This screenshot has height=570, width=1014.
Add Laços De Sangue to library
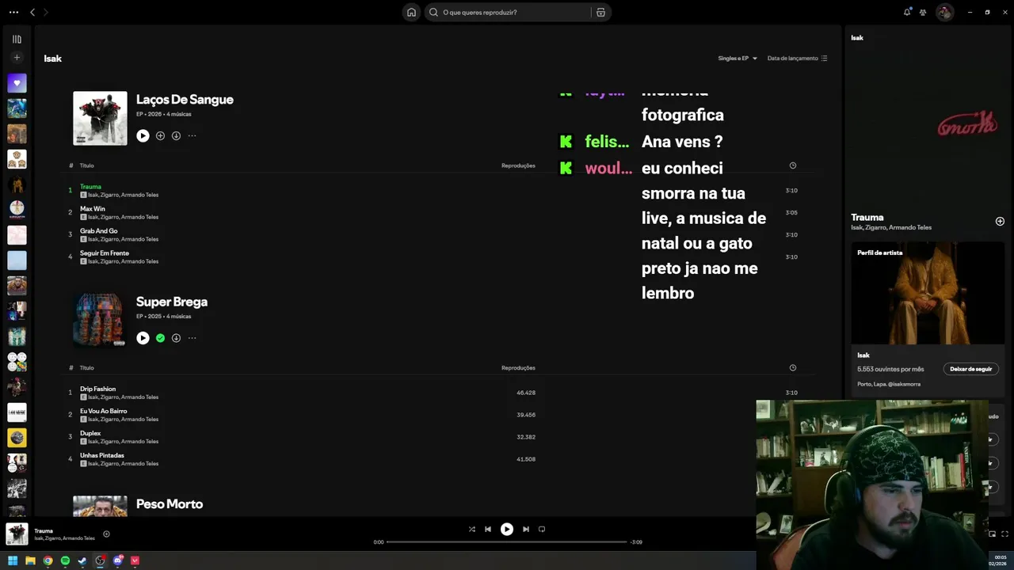click(x=160, y=135)
